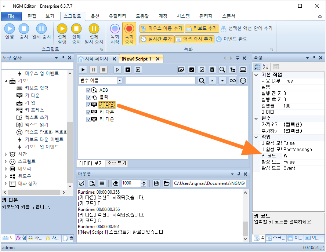This screenshot has width=326, height=252.
Task: Pause script from editor toolbar
Action: pyautogui.click(x=93, y=70)
